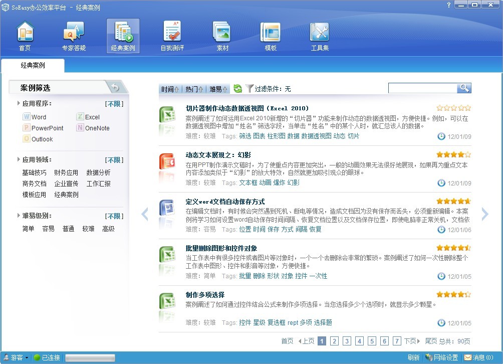Image resolution: width=503 pixels, height=364 pixels.
Task: Open the 专家答疑 expert Q&A icon
Action: 73,35
